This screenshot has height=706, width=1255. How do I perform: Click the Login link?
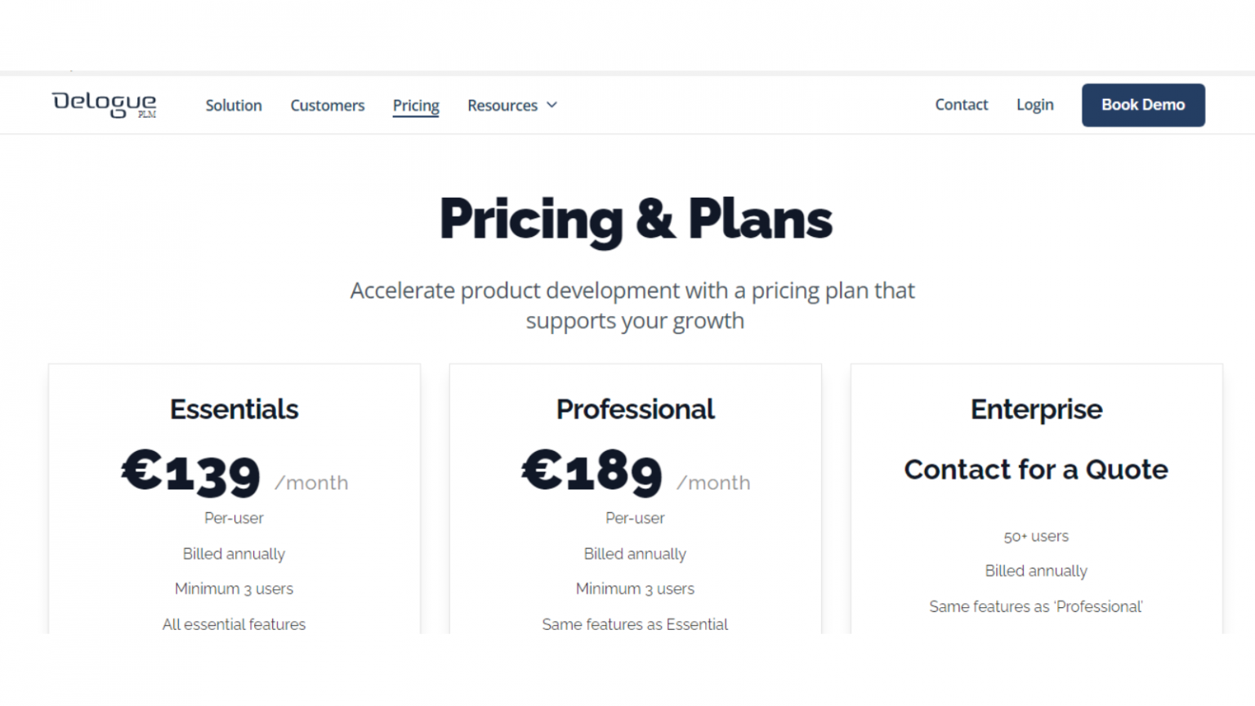tap(1034, 105)
